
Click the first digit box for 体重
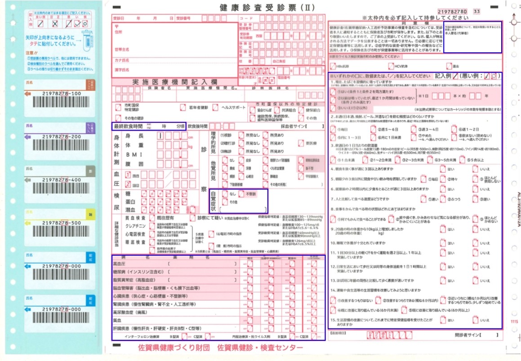click(160, 145)
